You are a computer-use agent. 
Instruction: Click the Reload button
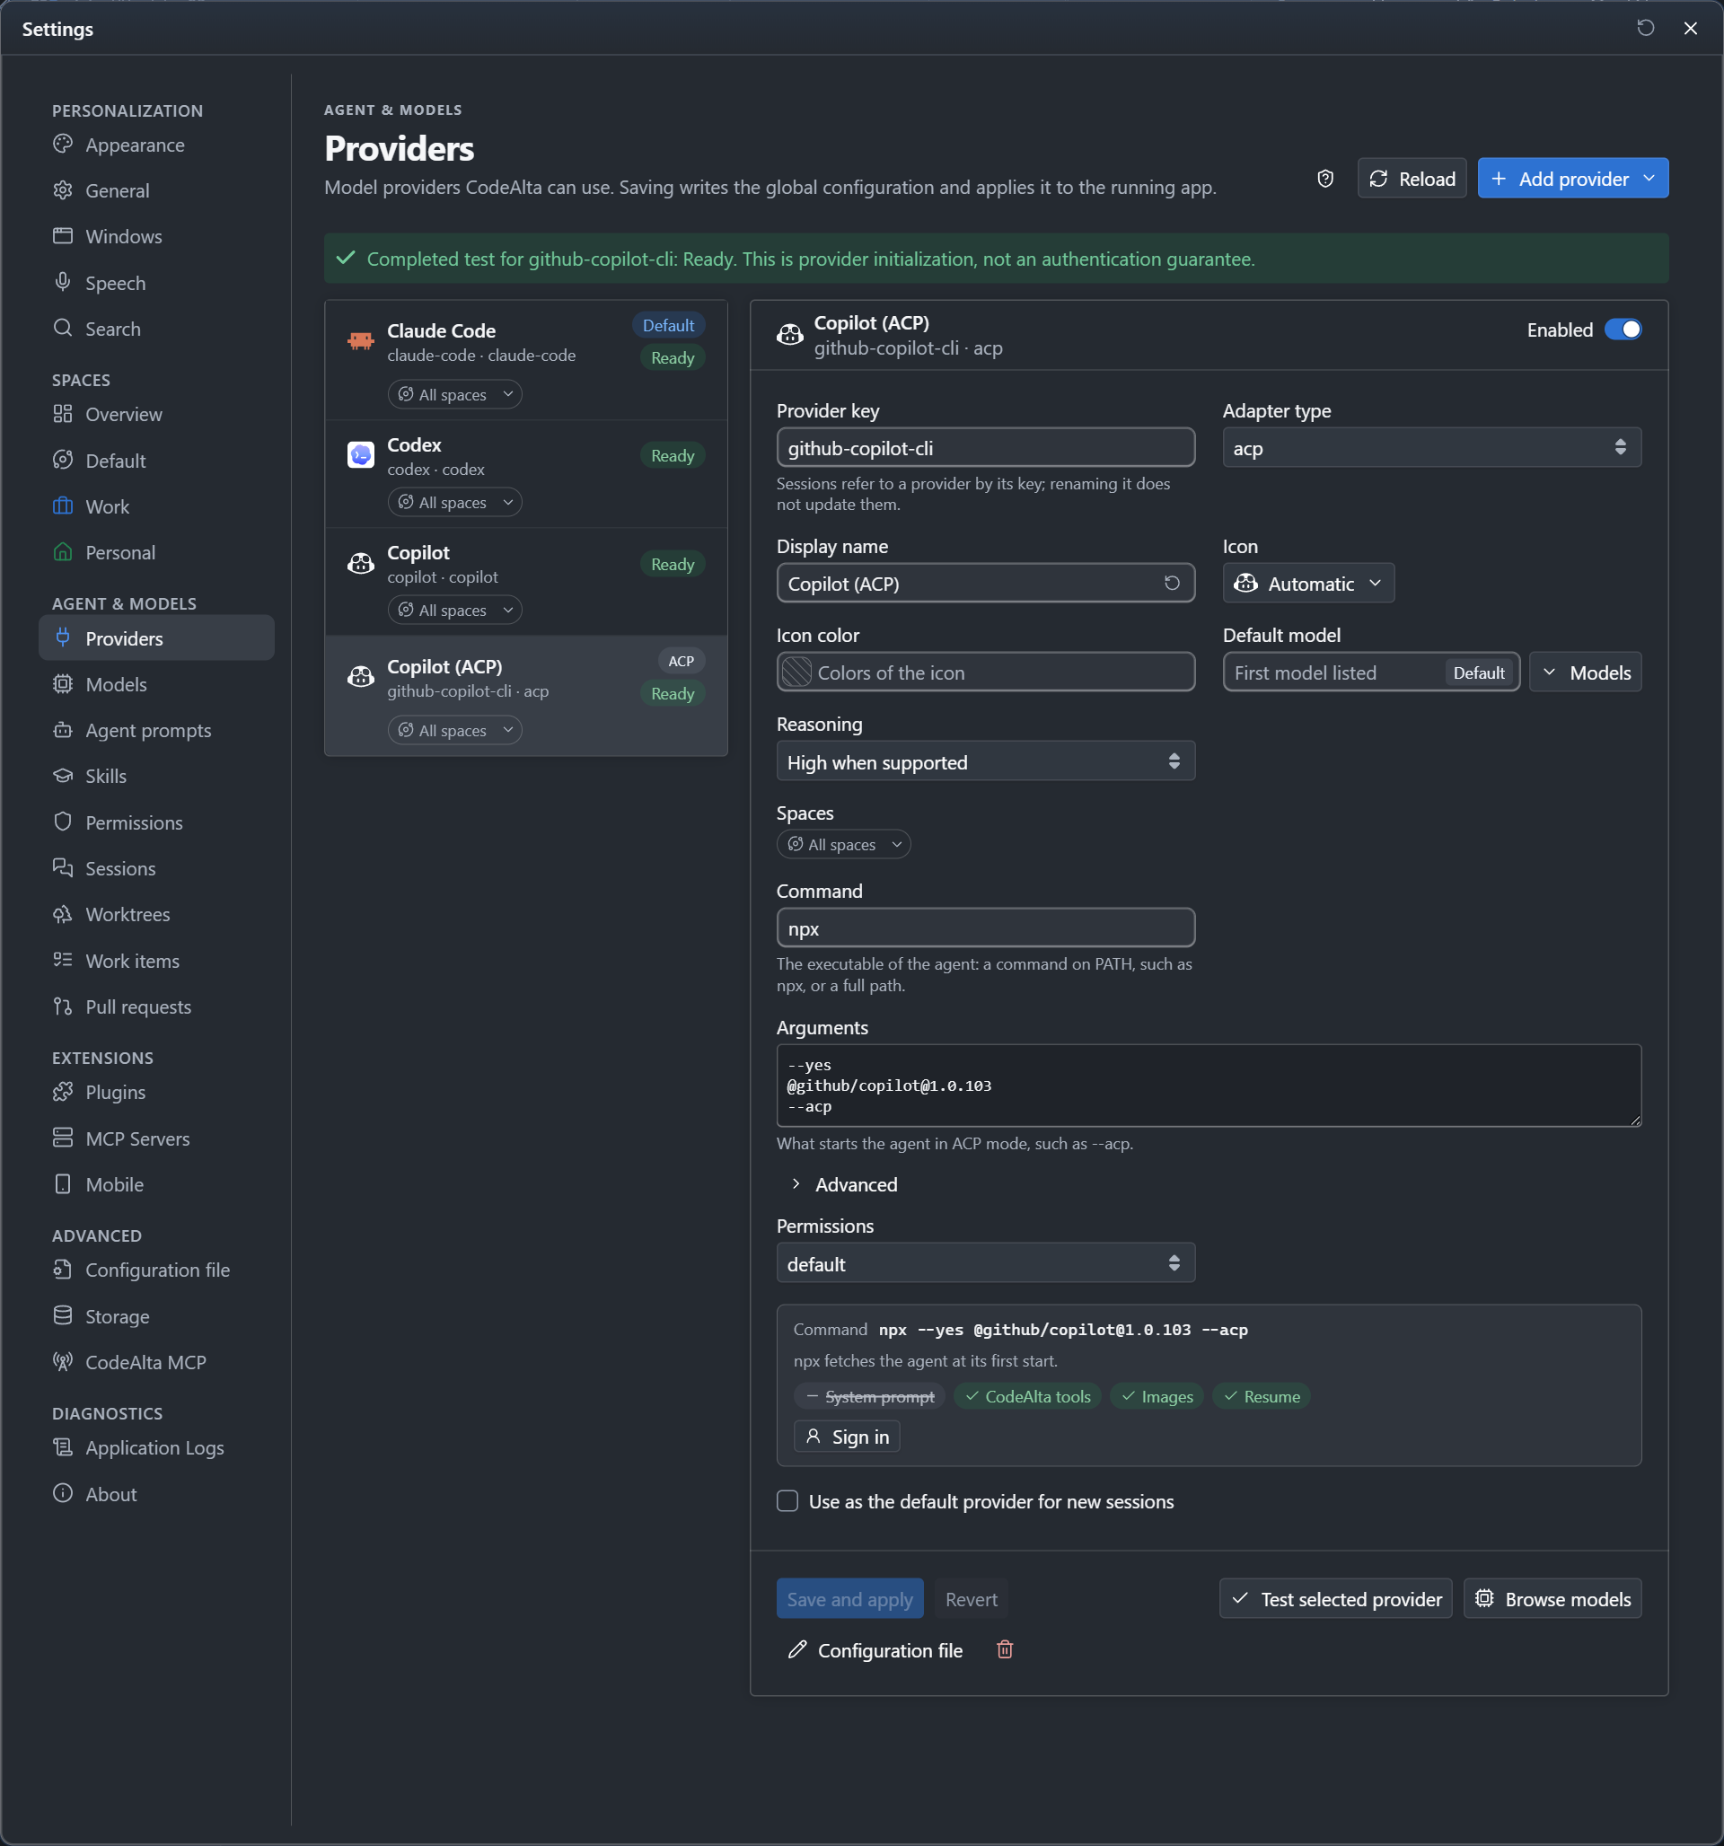pyautogui.click(x=1412, y=179)
